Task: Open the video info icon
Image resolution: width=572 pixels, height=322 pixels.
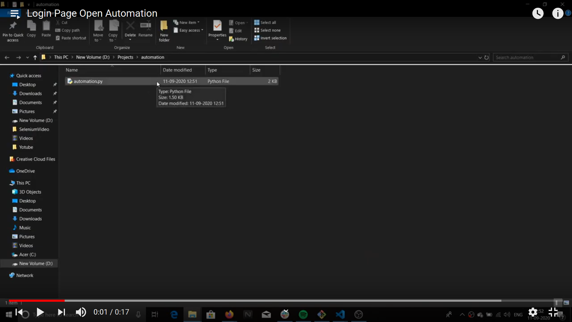Action: tap(557, 13)
